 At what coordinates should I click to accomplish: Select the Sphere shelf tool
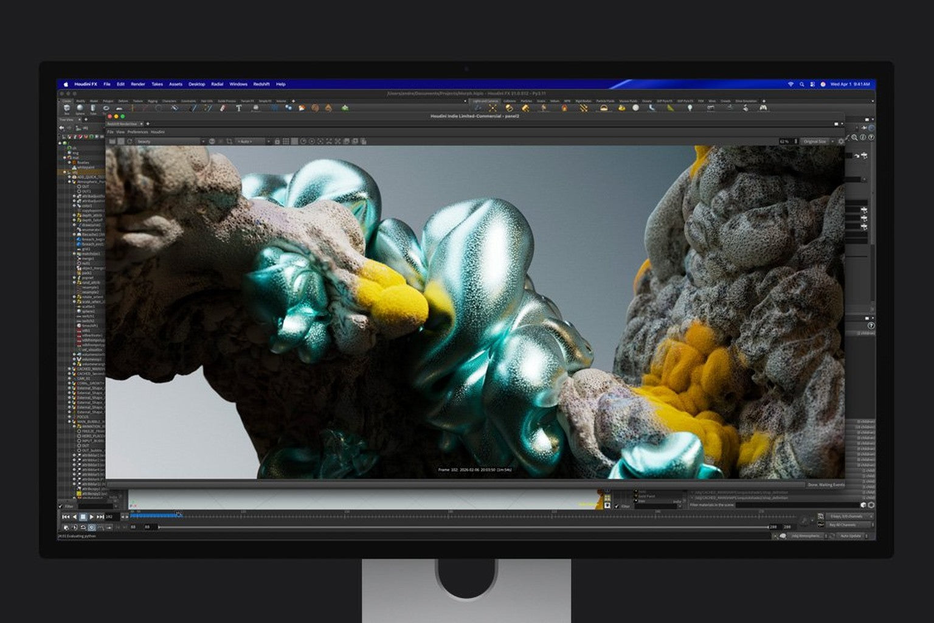[x=80, y=109]
